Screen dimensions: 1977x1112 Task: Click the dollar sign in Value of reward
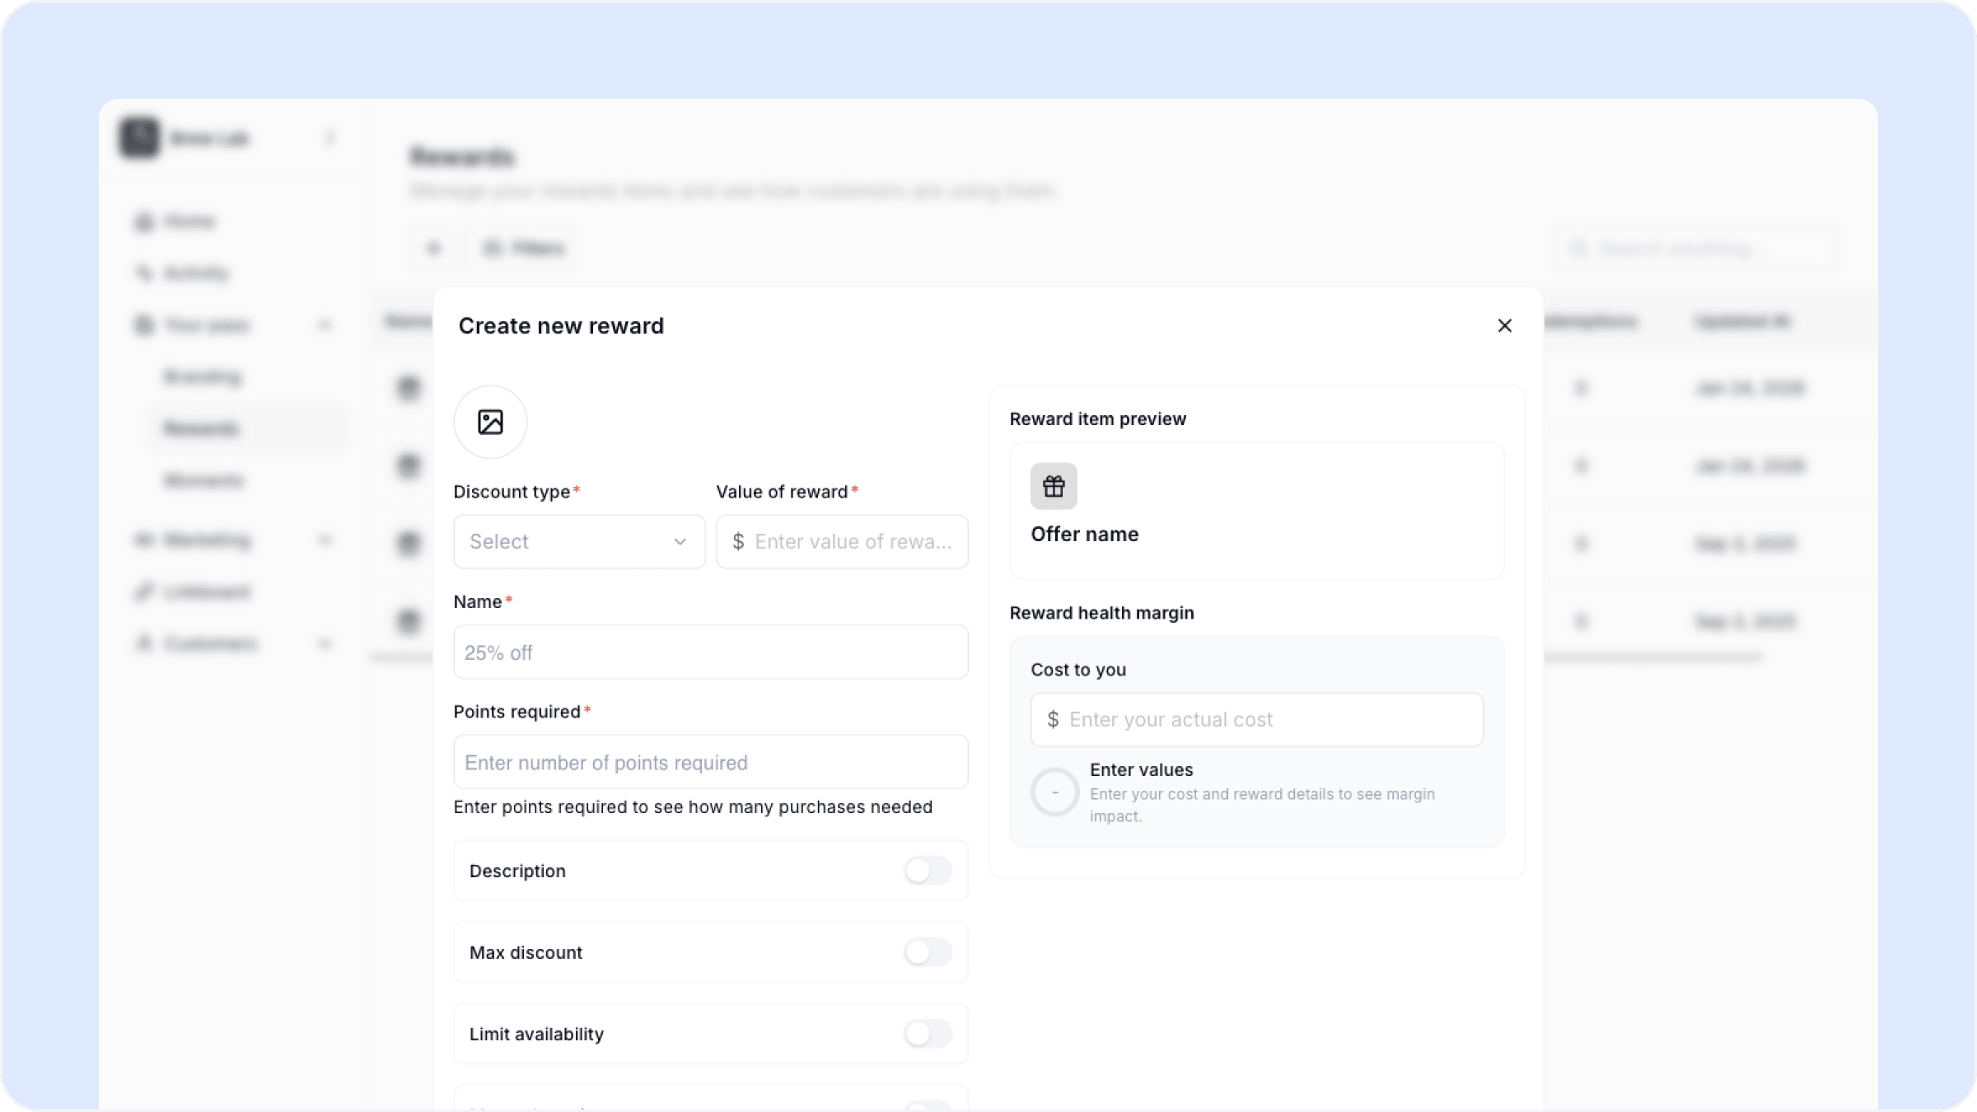tap(738, 541)
